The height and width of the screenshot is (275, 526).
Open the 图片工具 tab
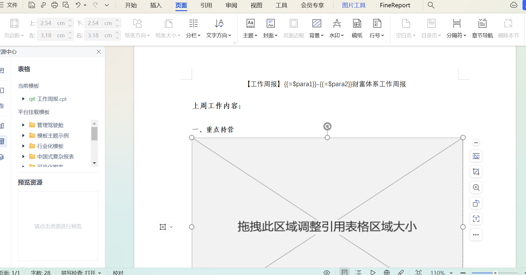(354, 5)
